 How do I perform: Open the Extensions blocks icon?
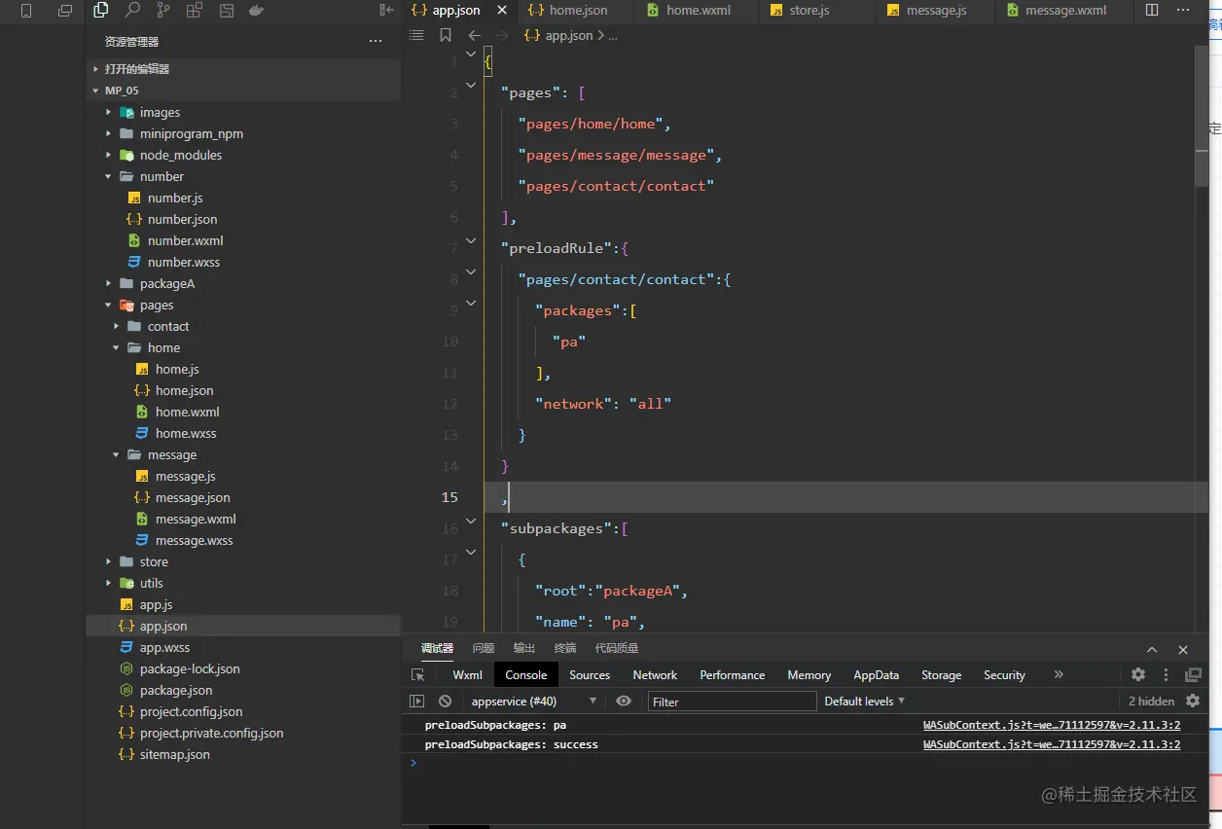pyautogui.click(x=195, y=11)
